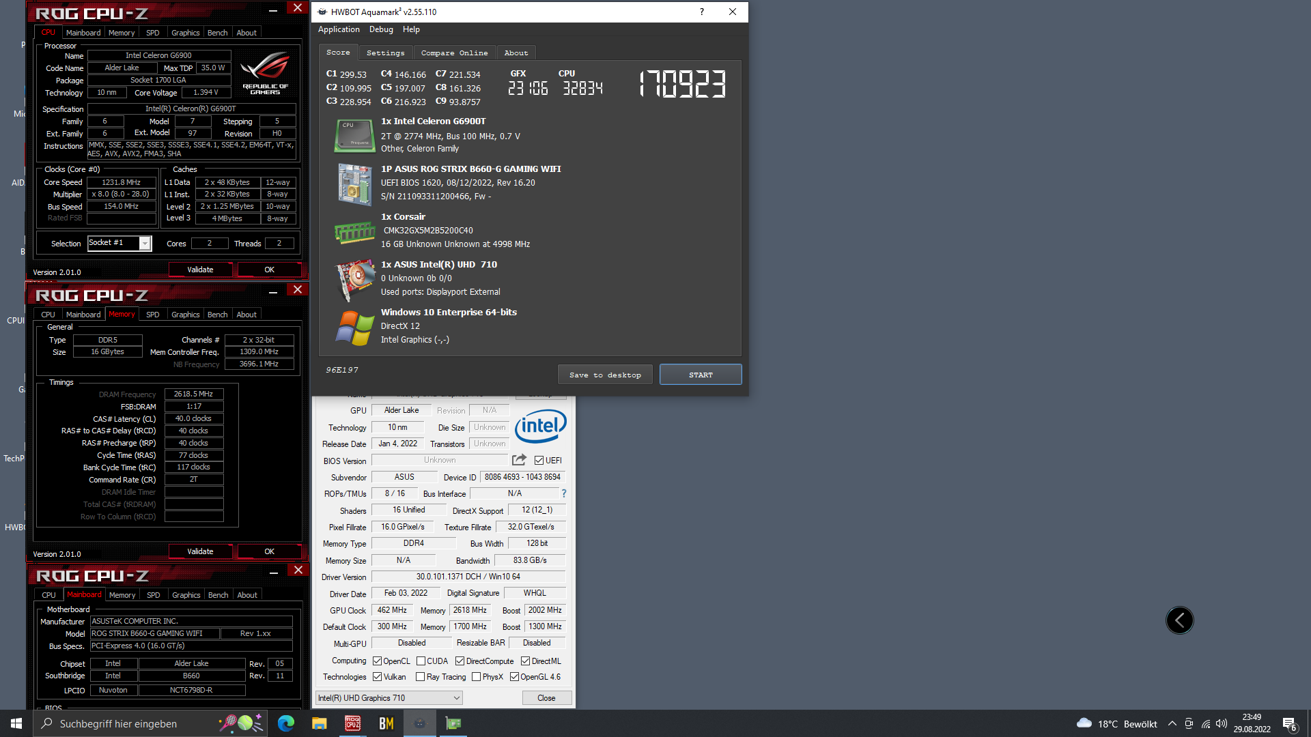Image resolution: width=1311 pixels, height=737 pixels.
Task: Open the weather widget in taskbar
Action: tap(1117, 723)
